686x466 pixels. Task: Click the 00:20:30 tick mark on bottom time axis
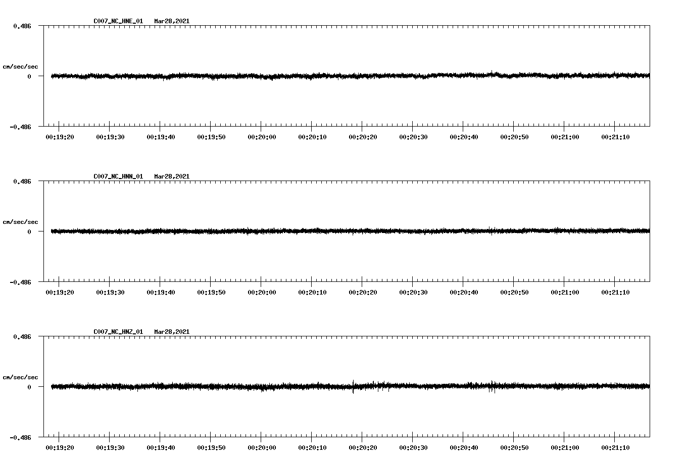point(412,440)
